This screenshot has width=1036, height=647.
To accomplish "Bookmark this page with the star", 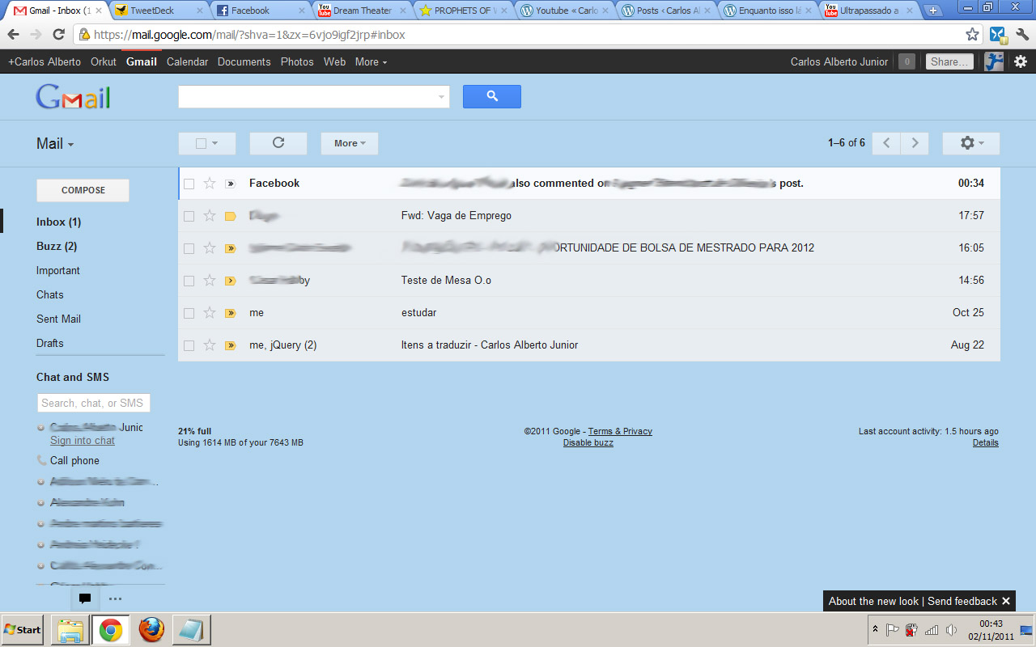I will pyautogui.click(x=972, y=35).
